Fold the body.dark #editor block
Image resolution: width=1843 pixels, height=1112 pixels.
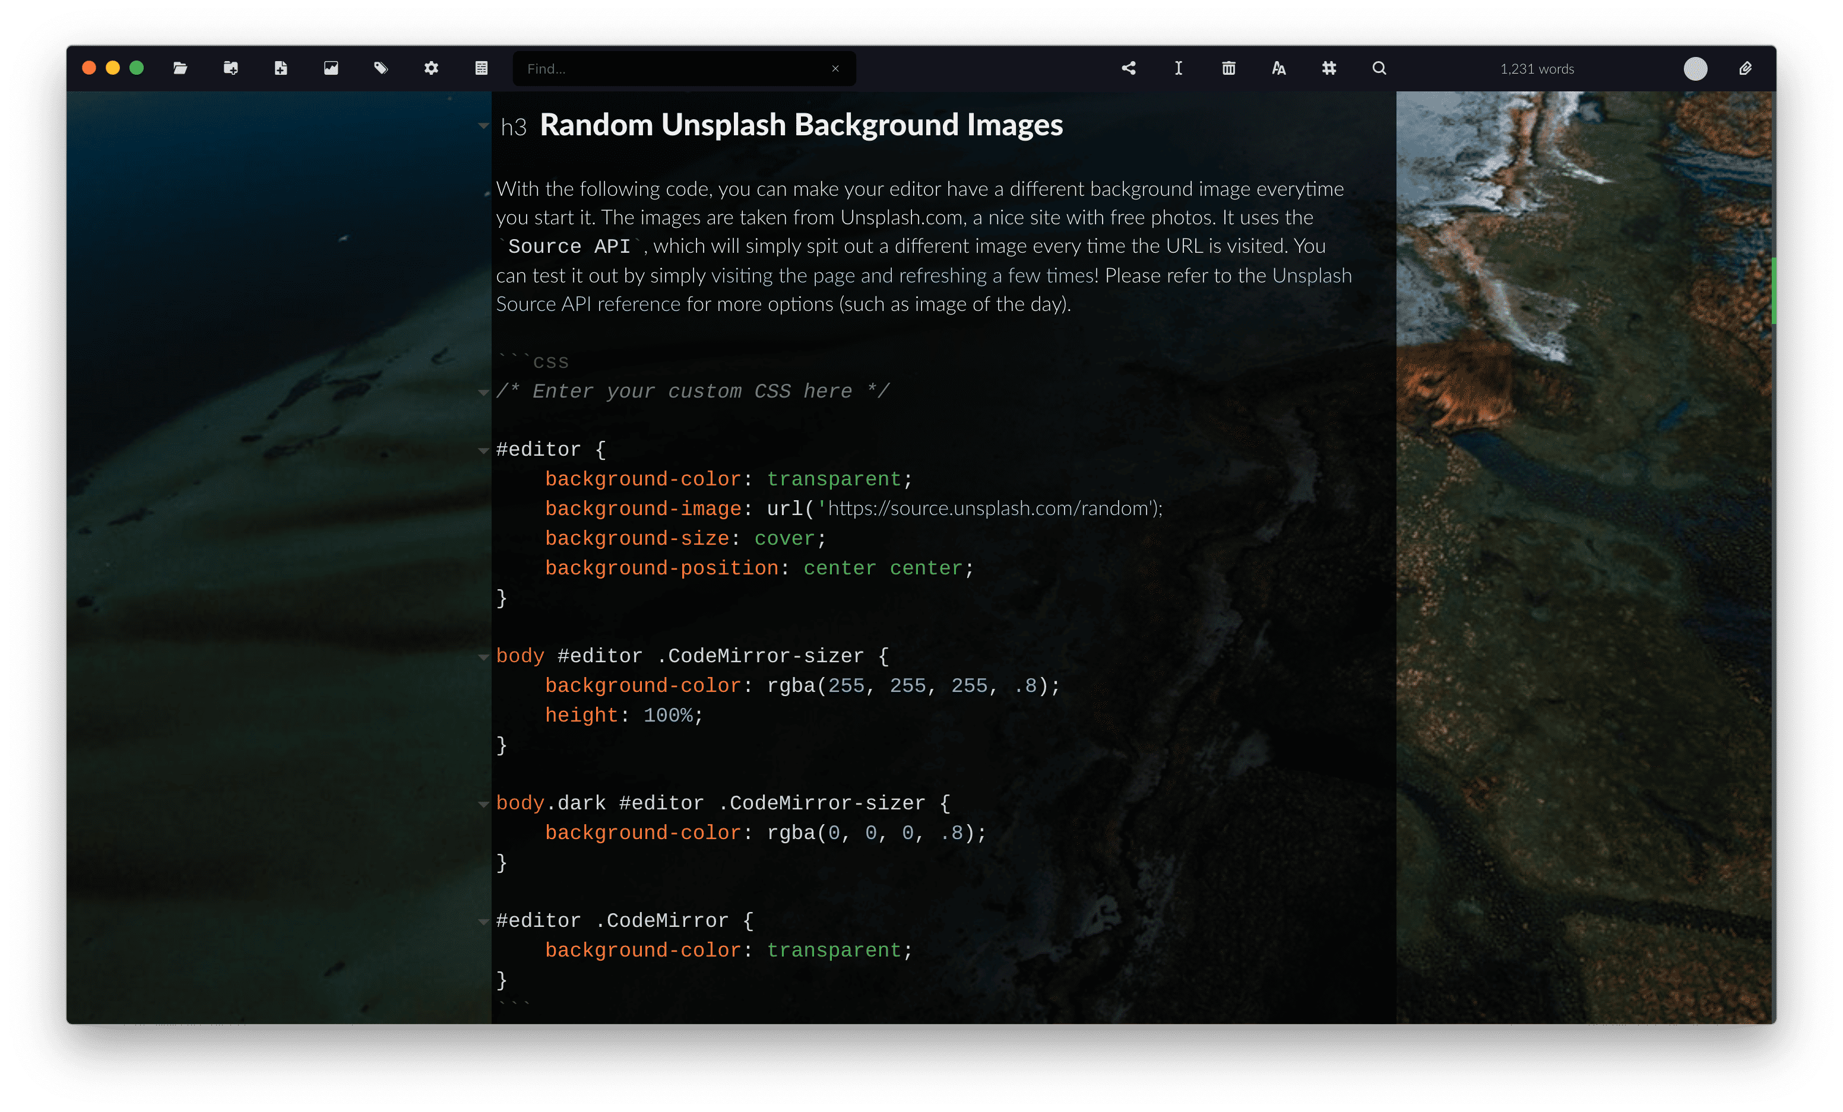pyautogui.click(x=484, y=804)
